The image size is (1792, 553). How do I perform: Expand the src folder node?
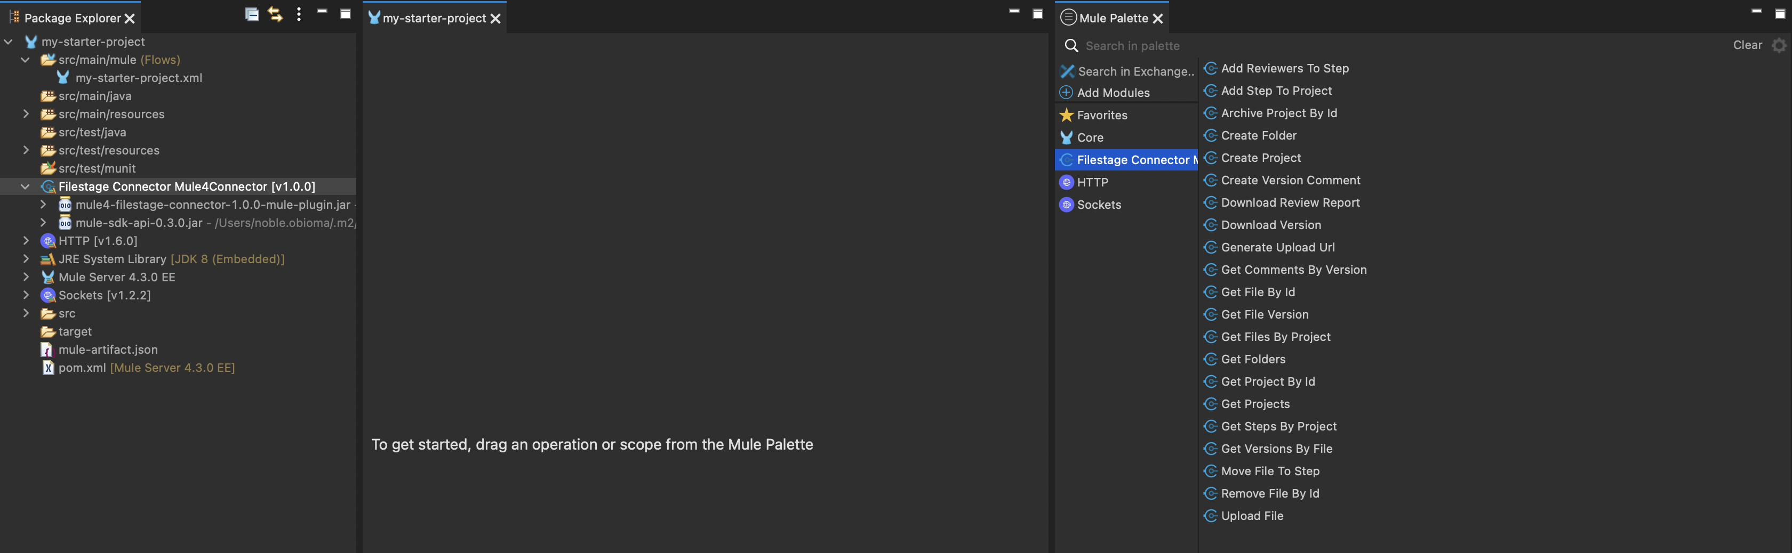26,313
